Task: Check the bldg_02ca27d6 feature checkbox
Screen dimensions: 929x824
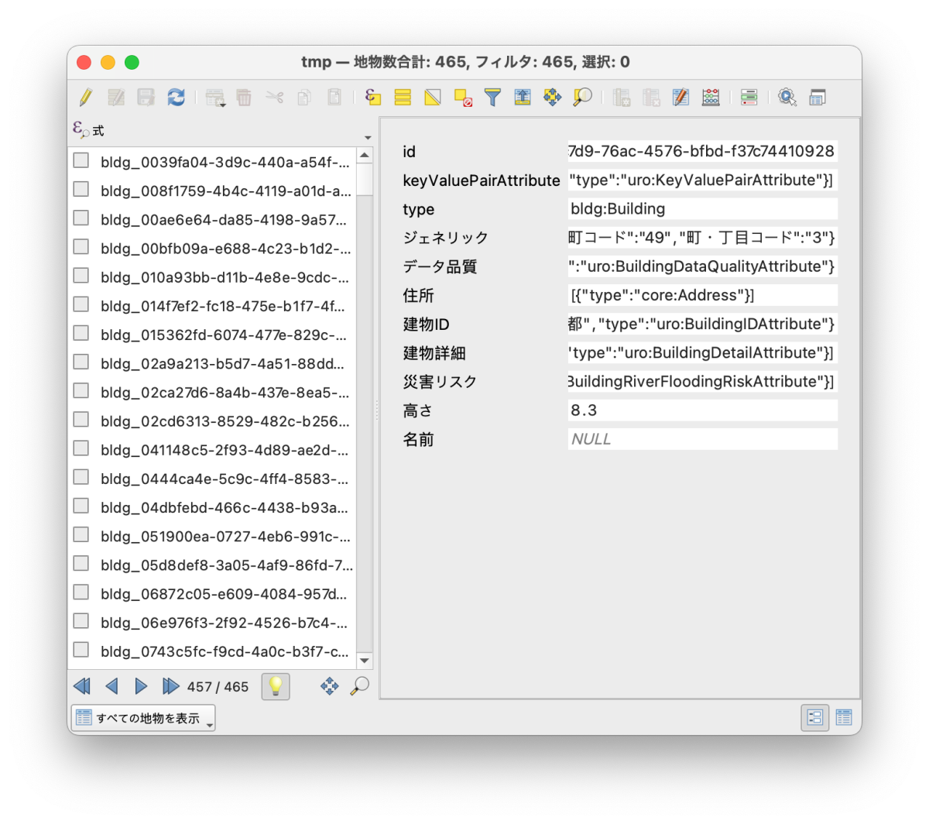Action: [x=81, y=390]
